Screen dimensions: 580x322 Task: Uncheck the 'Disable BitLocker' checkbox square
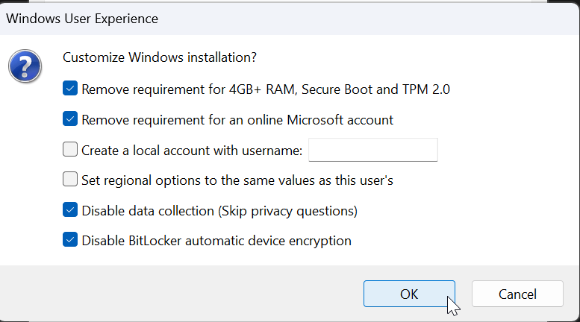pyautogui.click(x=70, y=240)
